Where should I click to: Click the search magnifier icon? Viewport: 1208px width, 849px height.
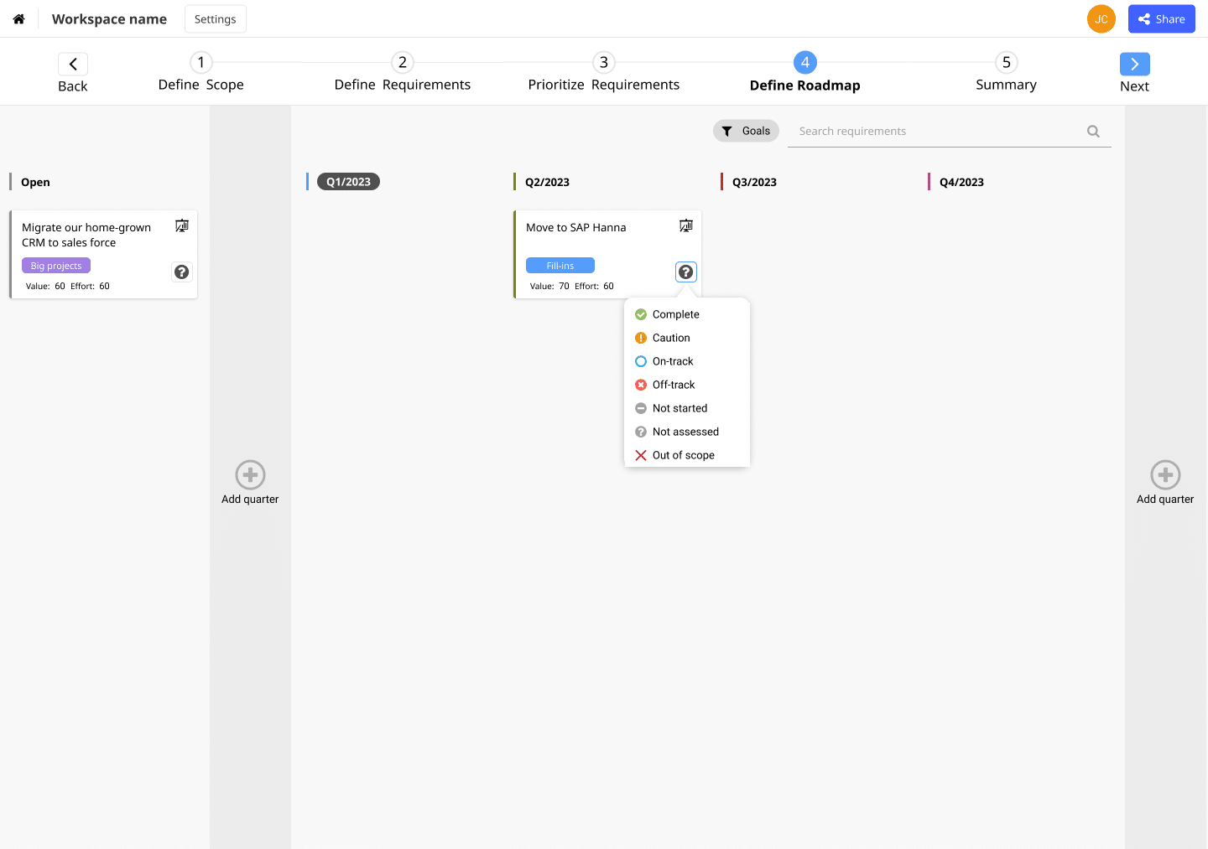1092,131
